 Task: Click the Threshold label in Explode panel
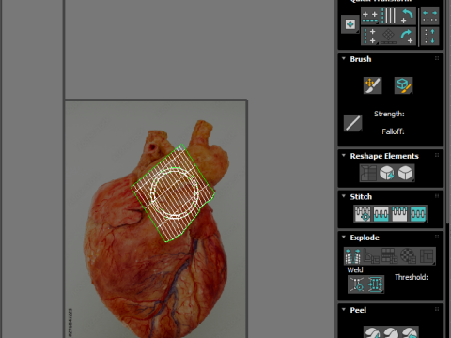pos(412,277)
